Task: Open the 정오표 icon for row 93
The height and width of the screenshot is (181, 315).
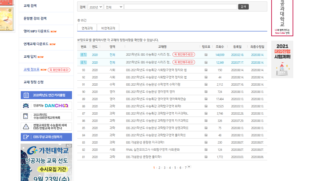Action: [206, 70]
